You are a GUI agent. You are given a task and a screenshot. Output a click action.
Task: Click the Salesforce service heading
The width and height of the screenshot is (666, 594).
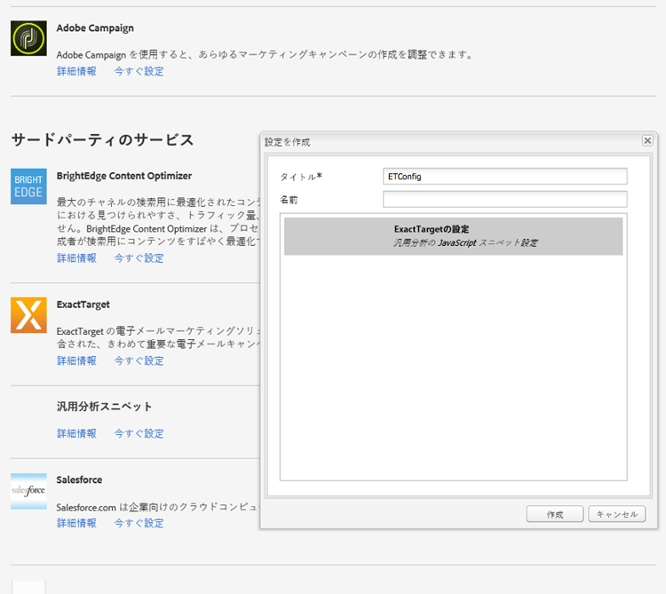point(79,479)
